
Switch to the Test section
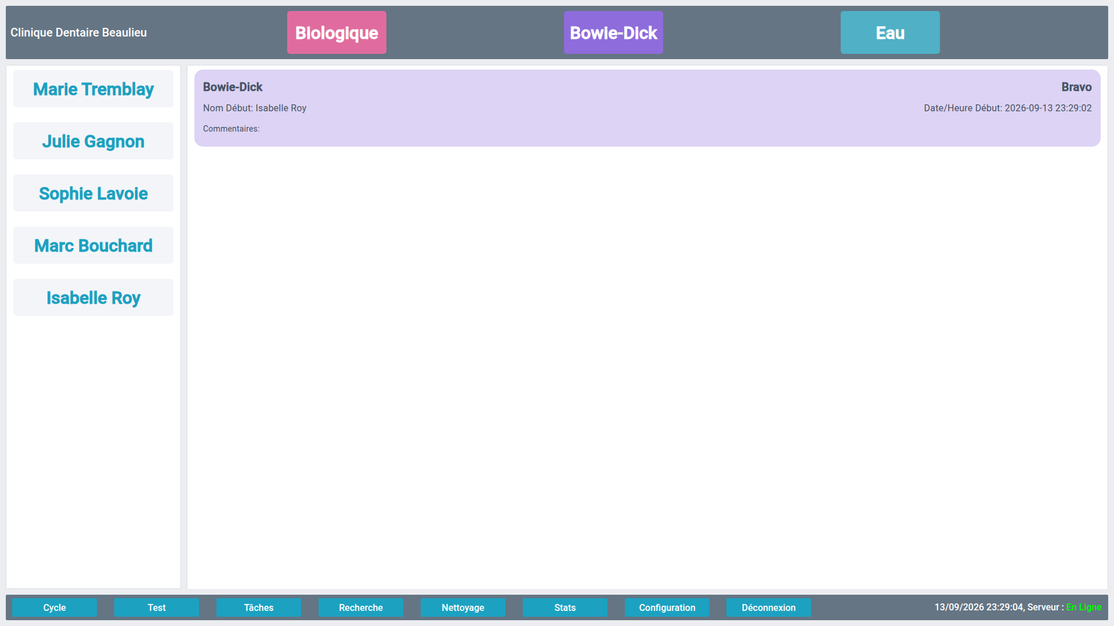(x=157, y=607)
